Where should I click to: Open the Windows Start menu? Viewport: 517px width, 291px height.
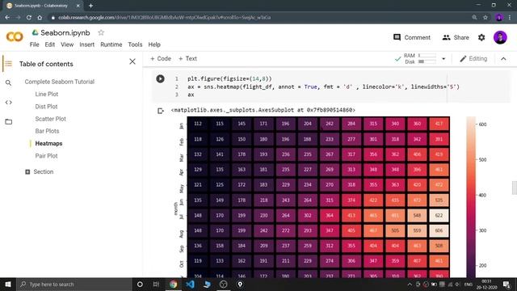8,284
